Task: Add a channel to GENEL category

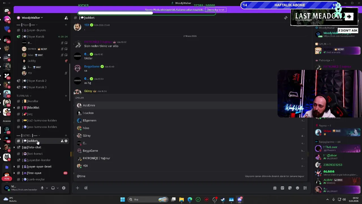Action: (x=66, y=135)
